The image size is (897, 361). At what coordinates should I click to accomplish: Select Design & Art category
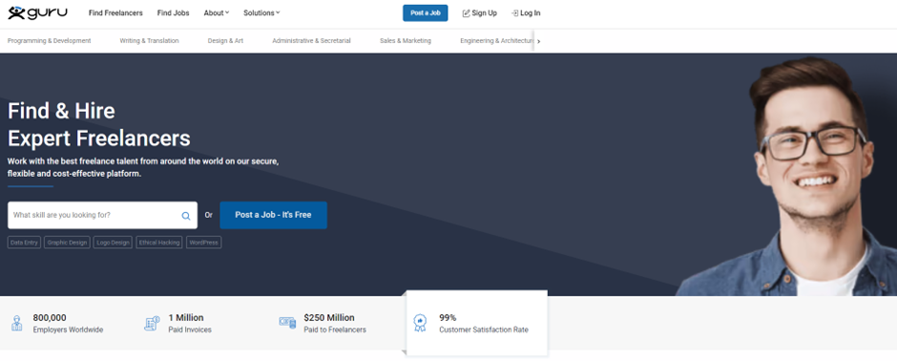coord(225,41)
